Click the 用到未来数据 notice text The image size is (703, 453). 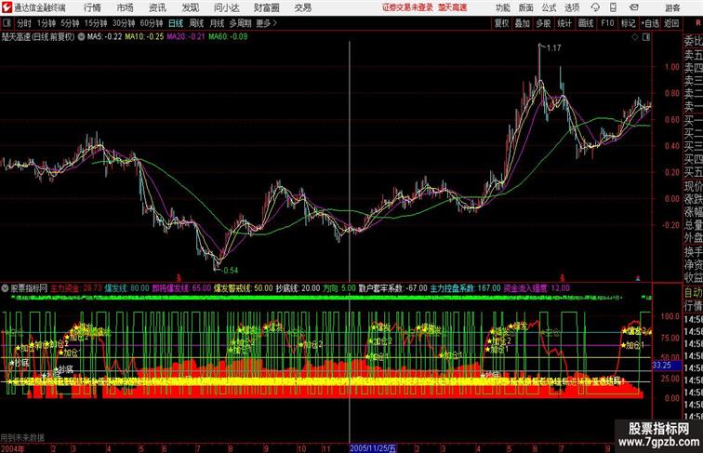pyautogui.click(x=22, y=438)
